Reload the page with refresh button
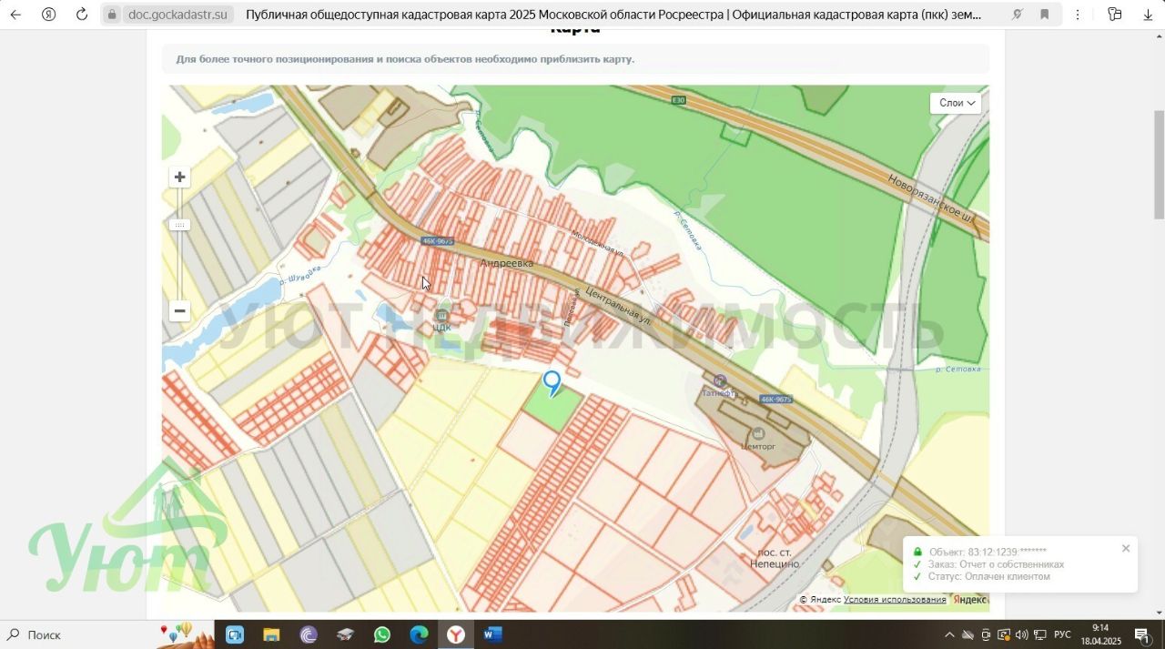Viewport: 1165px width, 649px height. [x=82, y=15]
